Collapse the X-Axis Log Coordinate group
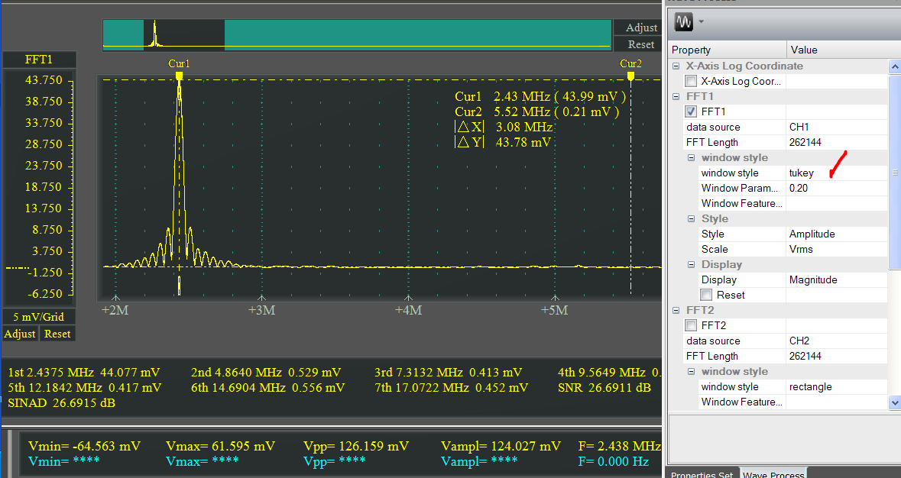 pyautogui.click(x=676, y=66)
